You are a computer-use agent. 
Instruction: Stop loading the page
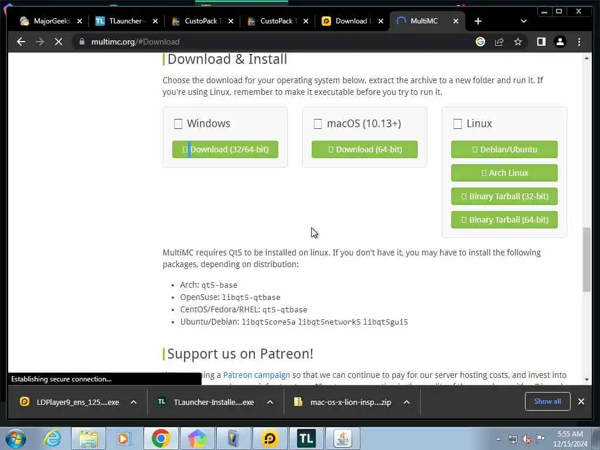point(59,42)
